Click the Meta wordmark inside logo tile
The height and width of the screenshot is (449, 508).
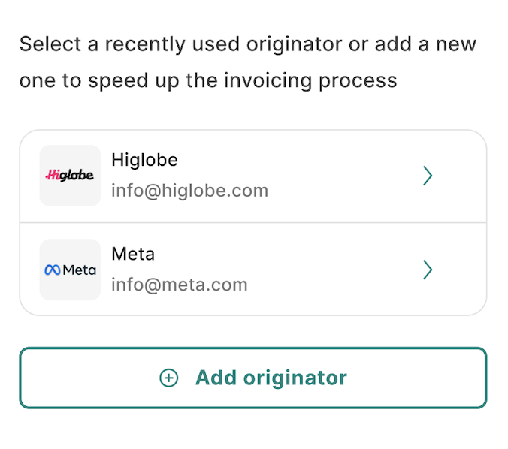pyautogui.click(x=80, y=270)
